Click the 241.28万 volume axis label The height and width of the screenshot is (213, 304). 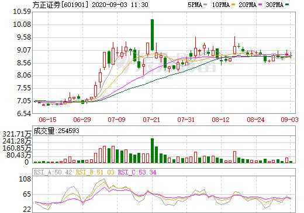[17, 141]
